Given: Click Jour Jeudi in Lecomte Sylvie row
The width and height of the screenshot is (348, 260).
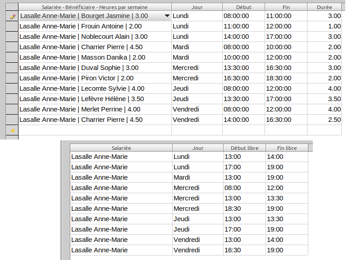Looking at the screenshot, I should pyautogui.click(x=197, y=88).
